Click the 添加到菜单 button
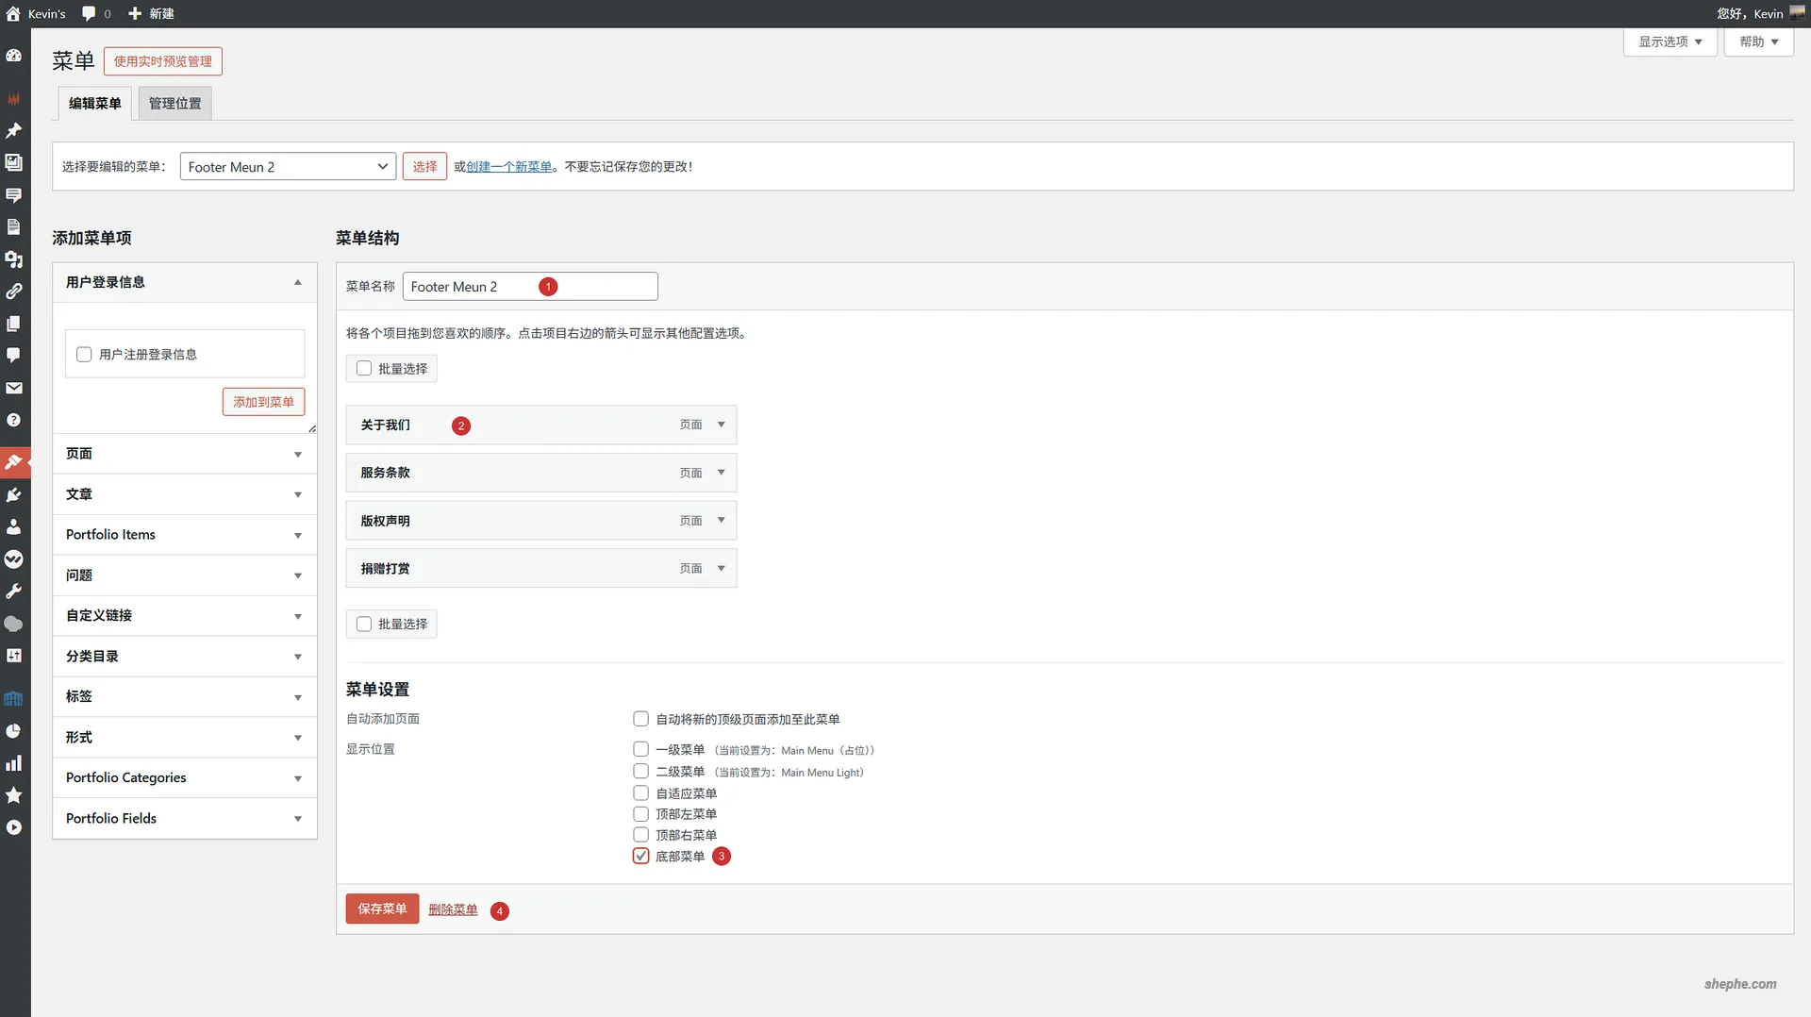1811x1017 pixels. [x=263, y=402]
